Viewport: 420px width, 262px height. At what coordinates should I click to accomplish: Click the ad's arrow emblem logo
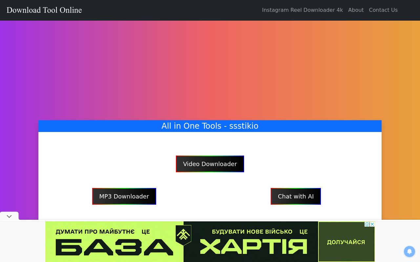[x=183, y=235]
